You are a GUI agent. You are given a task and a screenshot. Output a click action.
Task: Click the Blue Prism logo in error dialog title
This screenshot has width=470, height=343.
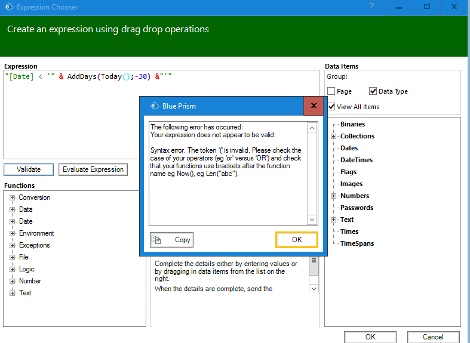154,106
